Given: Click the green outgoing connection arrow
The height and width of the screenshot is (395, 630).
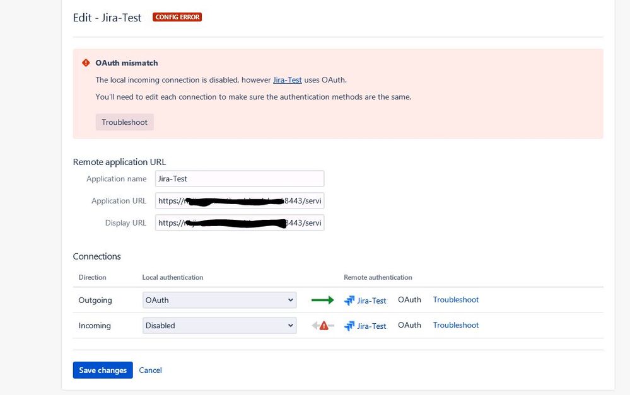Looking at the screenshot, I should tap(323, 300).
